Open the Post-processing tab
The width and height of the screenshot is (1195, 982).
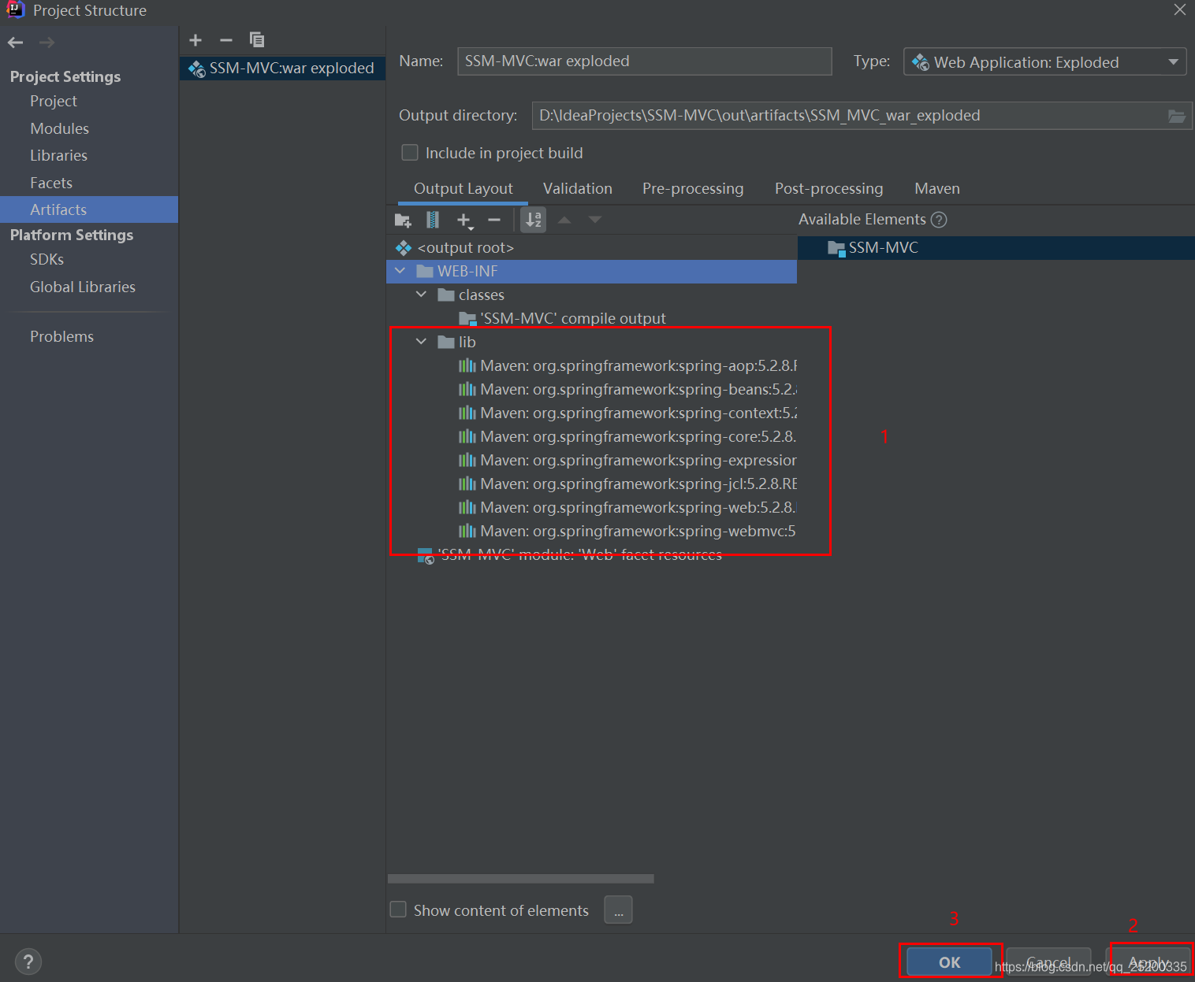pos(828,189)
